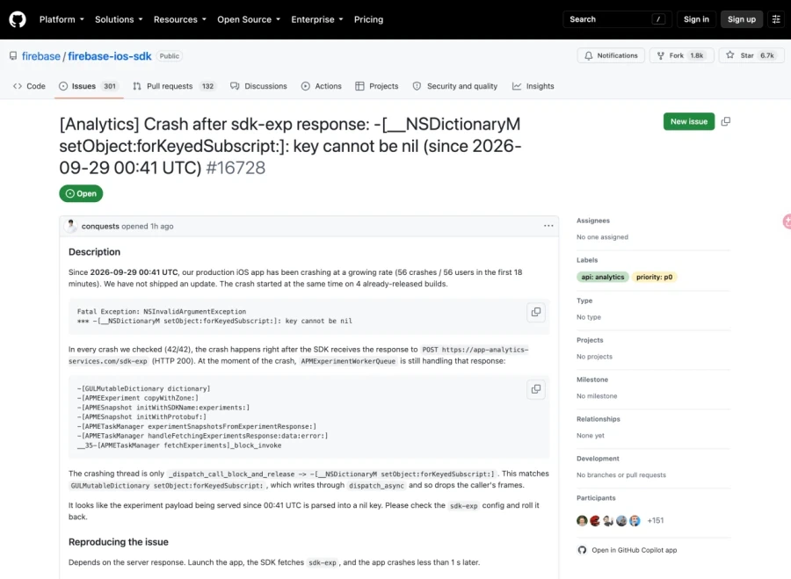Copy the GULMutableDictionary stack trace block
791x579 pixels.
tap(536, 389)
